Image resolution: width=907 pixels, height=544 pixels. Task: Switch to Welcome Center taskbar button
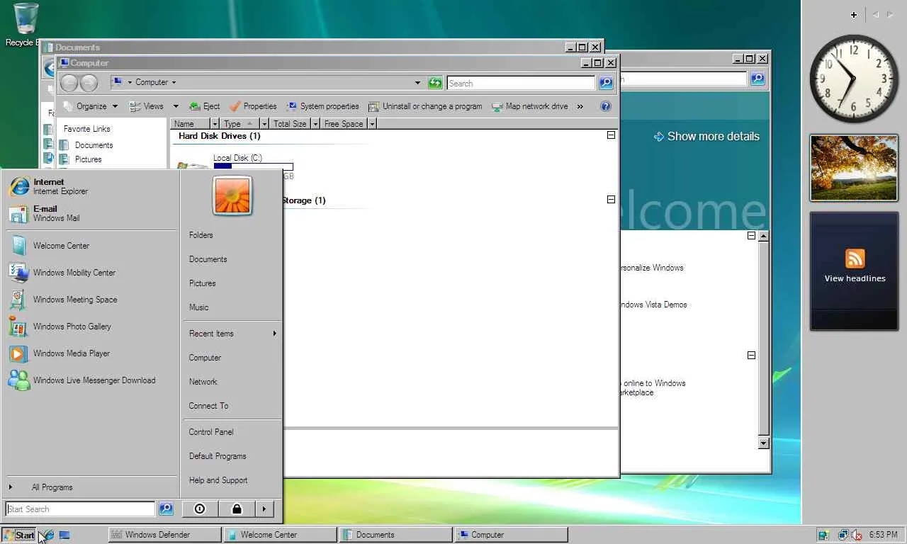tap(280, 535)
